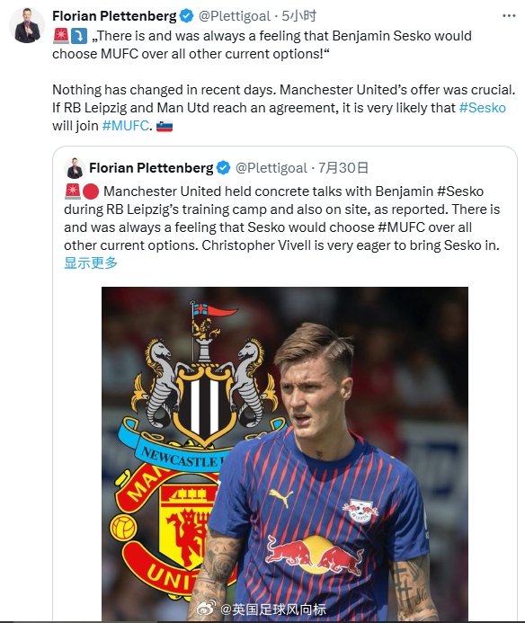Click the @Plettigoal handle in quoted tweet
The width and height of the screenshot is (525, 623).
(271, 168)
